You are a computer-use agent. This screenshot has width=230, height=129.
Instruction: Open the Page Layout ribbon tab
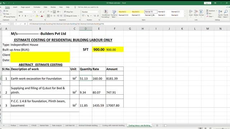pos(26,7)
